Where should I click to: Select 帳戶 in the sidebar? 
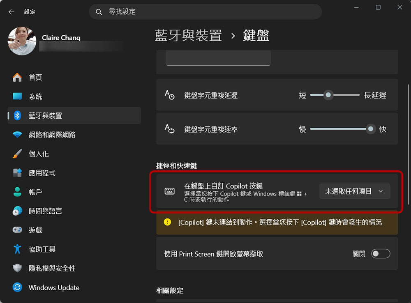(x=74, y=192)
